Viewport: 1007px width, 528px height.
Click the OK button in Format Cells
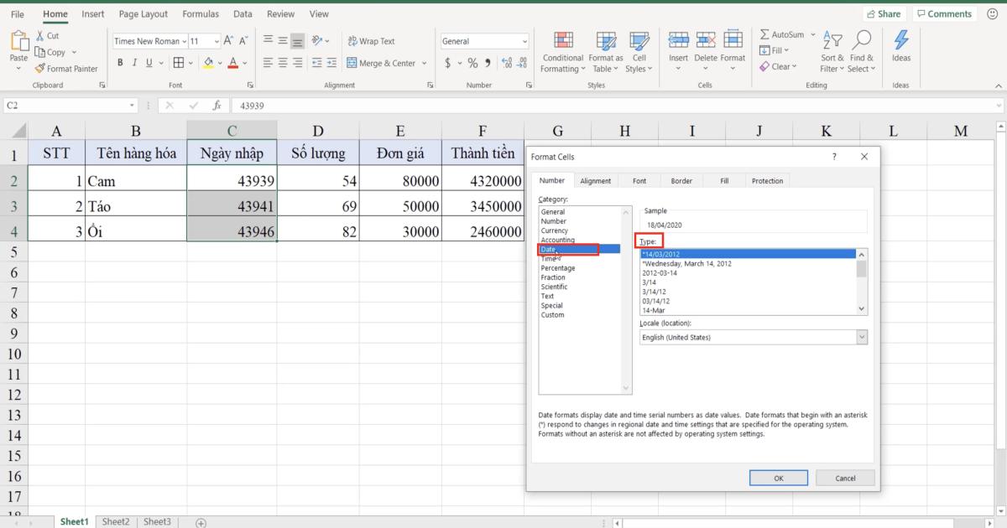[778, 478]
